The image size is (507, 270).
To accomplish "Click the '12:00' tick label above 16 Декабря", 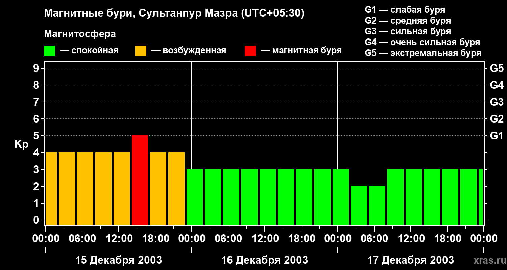I will pos(265,239).
